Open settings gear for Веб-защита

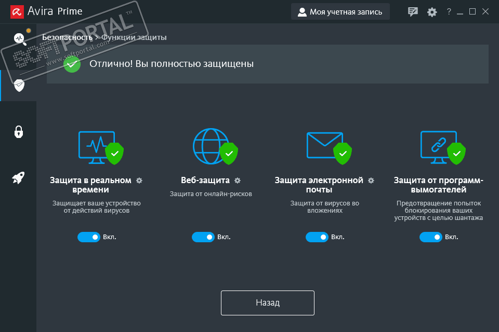coord(238,181)
